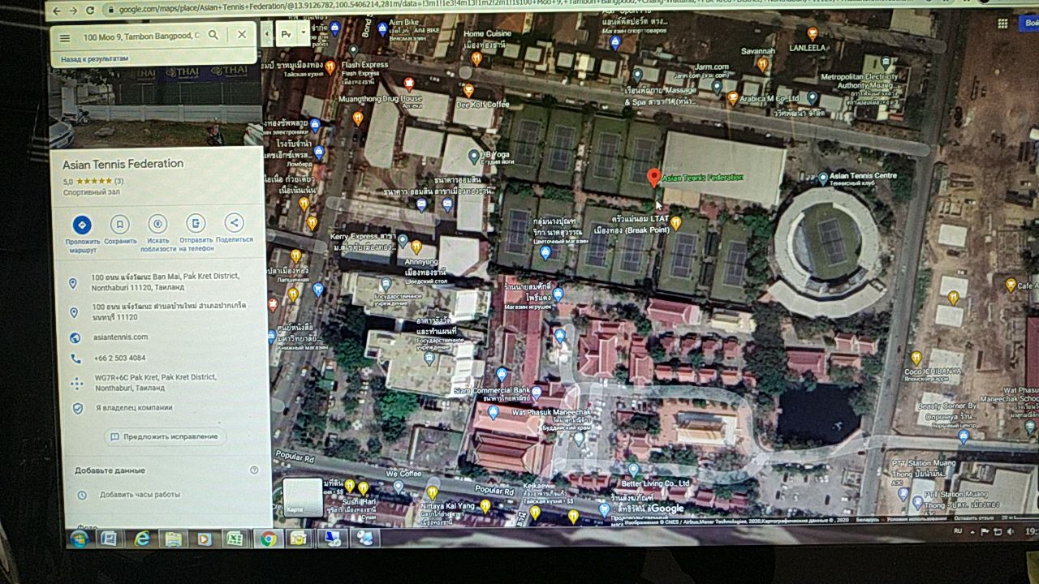The image size is (1039, 584).
Task: Click Home Cuisine restaurant marker
Action: (476, 58)
